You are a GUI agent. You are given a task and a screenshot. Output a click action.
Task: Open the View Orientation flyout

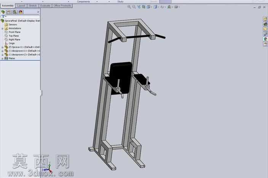pos(149,7)
